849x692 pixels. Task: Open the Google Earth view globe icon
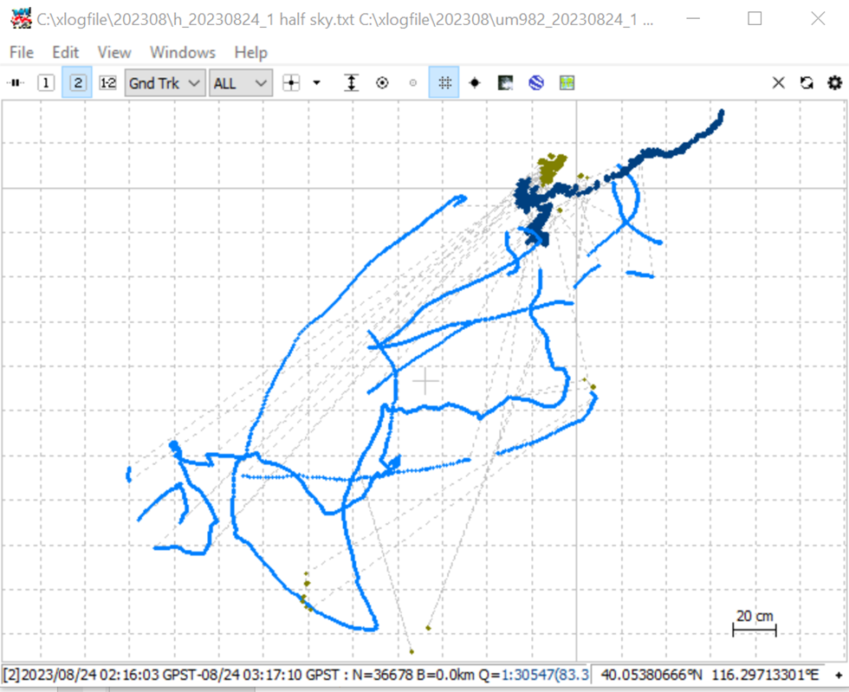pos(536,83)
